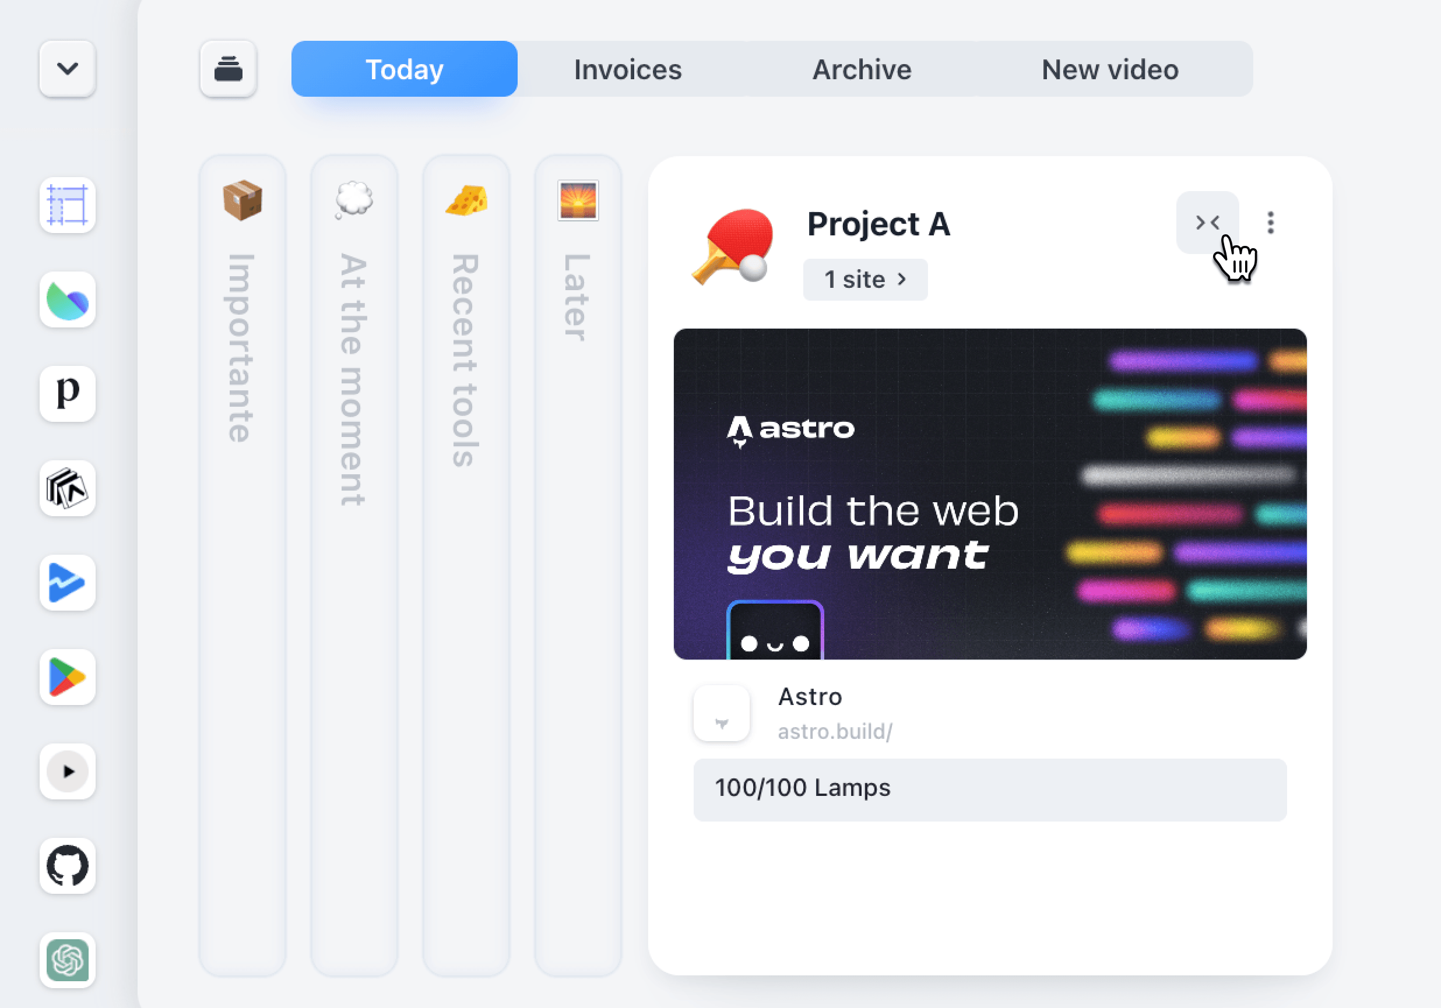The height and width of the screenshot is (1008, 1441).
Task: Open the three-dot menu for Project A
Action: (1270, 222)
